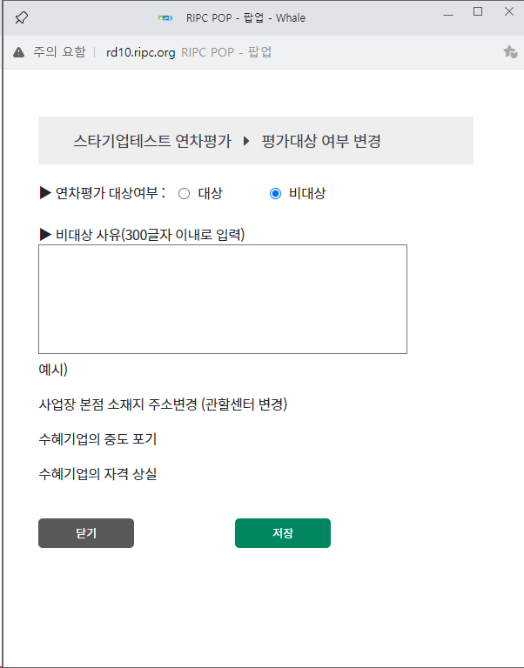Screen dimensions: 524x668
Task: Click the 수혜기업의 자격 상실 example
Action: tap(97, 474)
